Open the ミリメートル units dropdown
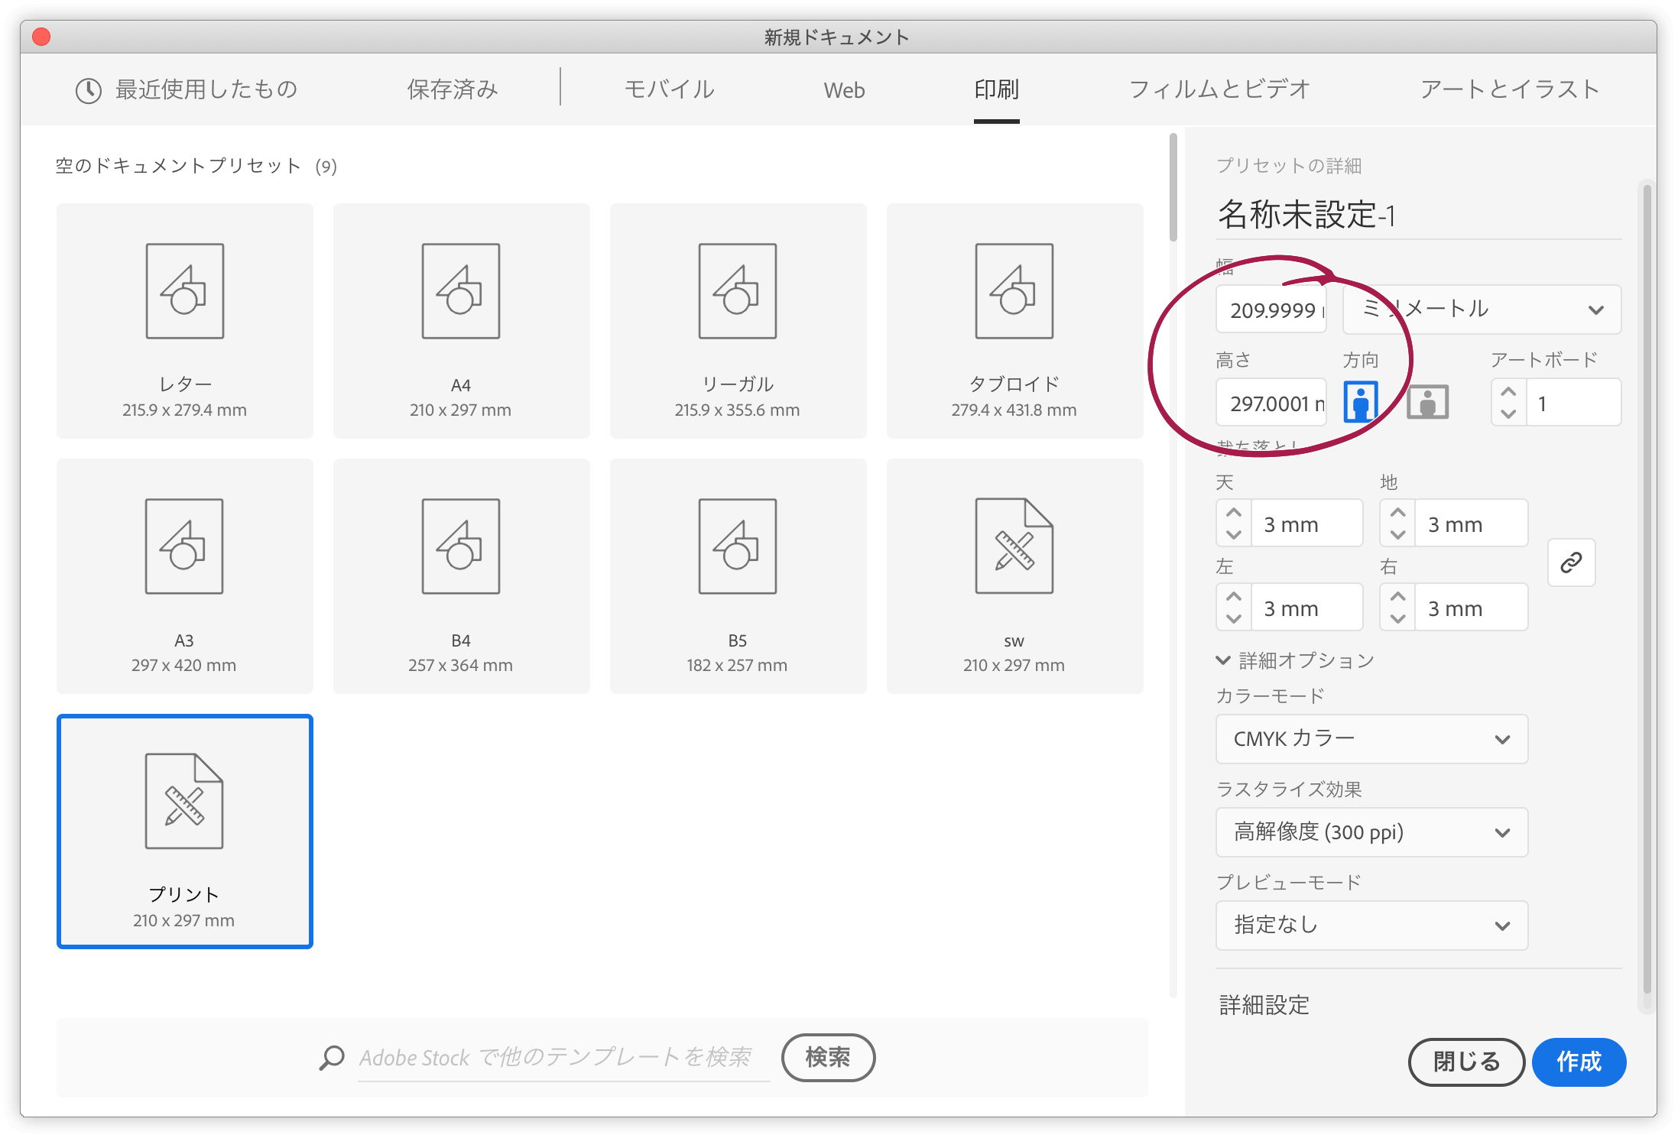The height and width of the screenshot is (1138, 1678). click(x=1482, y=310)
